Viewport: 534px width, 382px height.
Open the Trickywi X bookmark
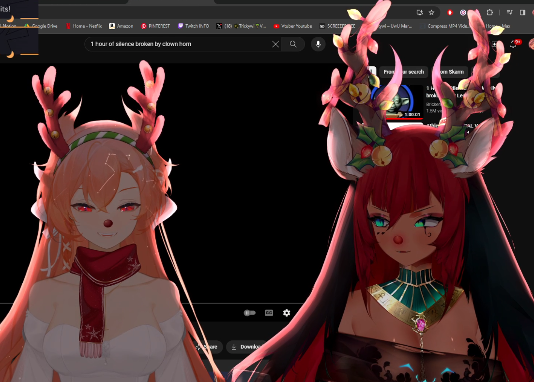[x=241, y=26]
